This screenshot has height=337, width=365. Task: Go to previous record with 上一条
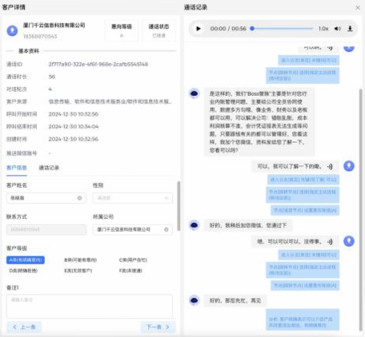(x=24, y=327)
